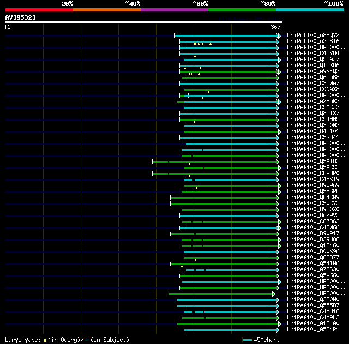Click the orange ~40% identity color bar
The height and width of the screenshot is (344, 349).
pyautogui.click(x=107, y=10)
